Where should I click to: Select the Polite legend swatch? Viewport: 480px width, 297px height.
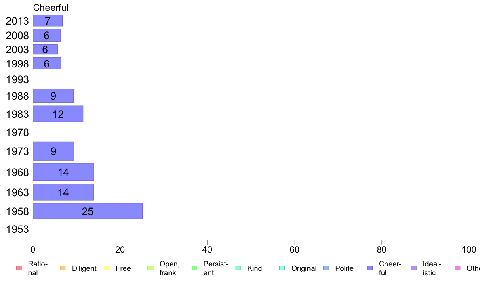click(326, 268)
